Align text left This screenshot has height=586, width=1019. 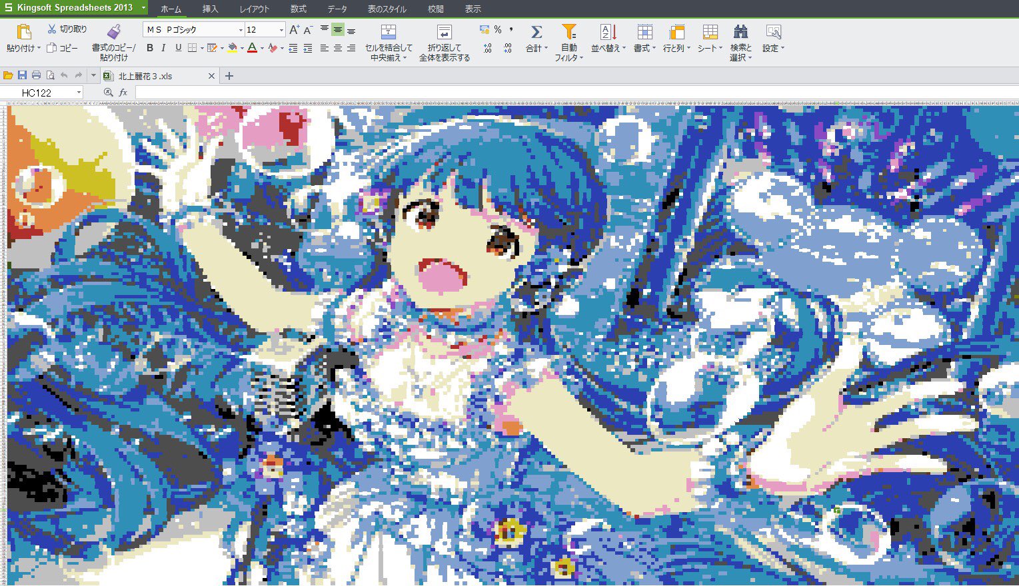point(325,48)
